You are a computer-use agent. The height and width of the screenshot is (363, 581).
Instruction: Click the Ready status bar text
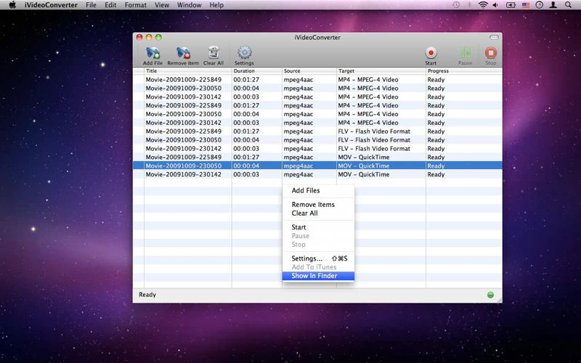point(147,295)
